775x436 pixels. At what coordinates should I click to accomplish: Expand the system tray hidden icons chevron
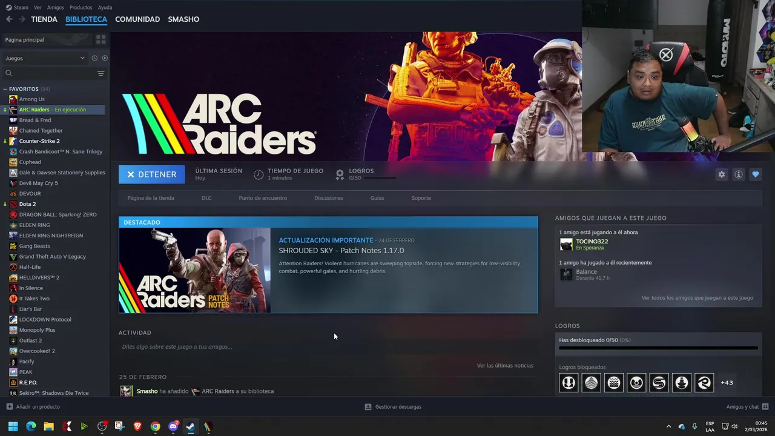pyautogui.click(x=668, y=426)
